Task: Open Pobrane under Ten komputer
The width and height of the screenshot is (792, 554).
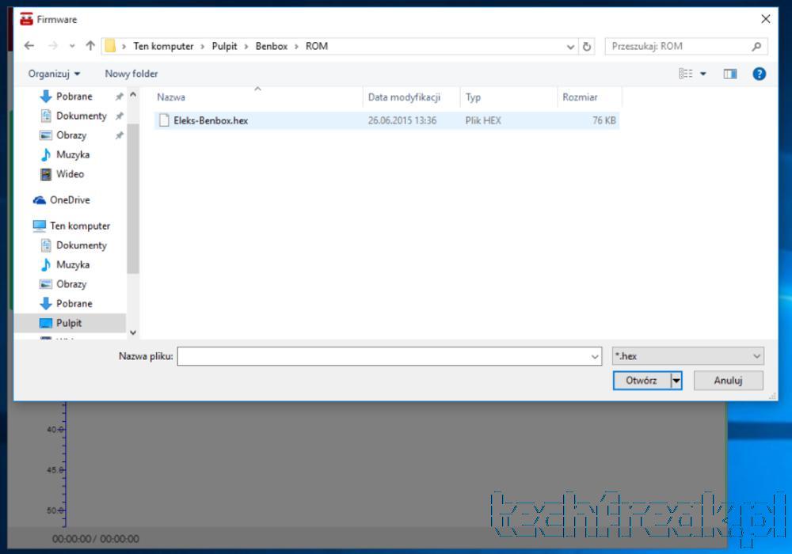Action: [x=74, y=304]
